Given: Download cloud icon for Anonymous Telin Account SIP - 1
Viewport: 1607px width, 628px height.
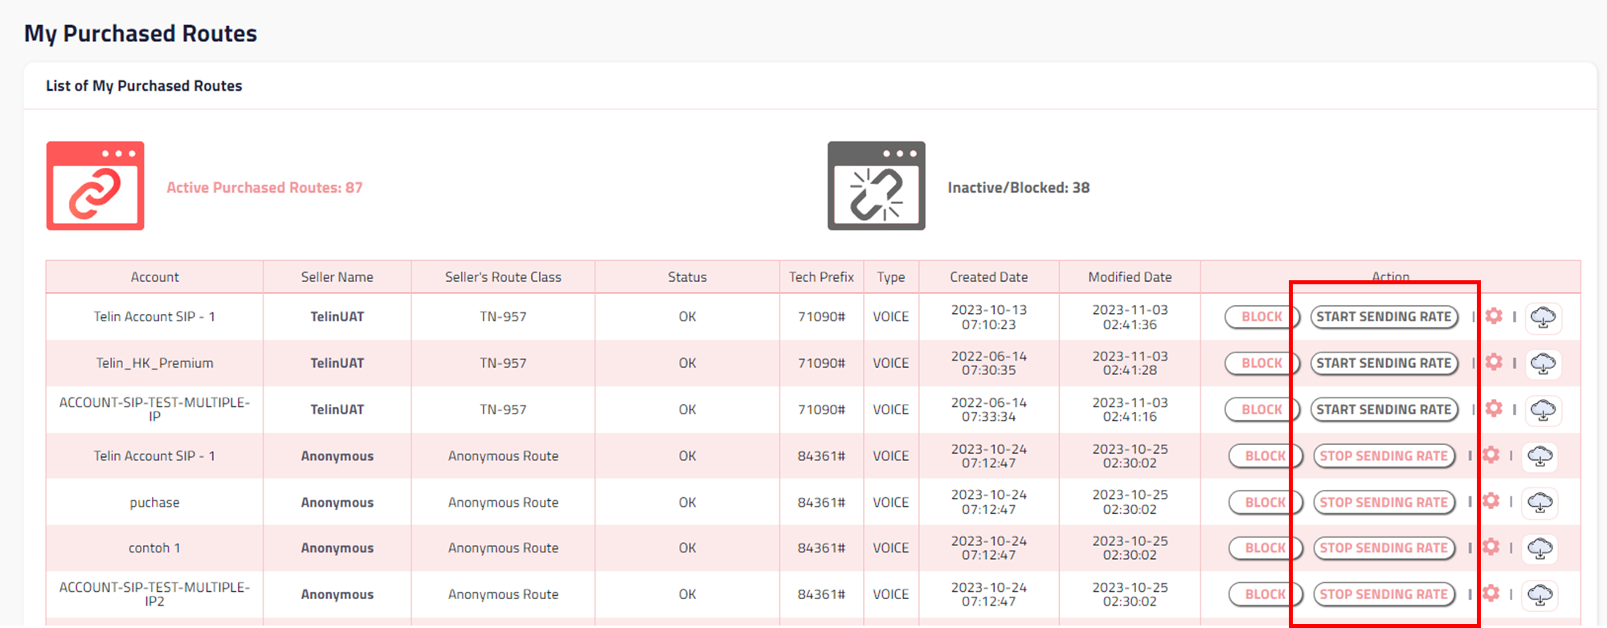Looking at the screenshot, I should click(1540, 456).
